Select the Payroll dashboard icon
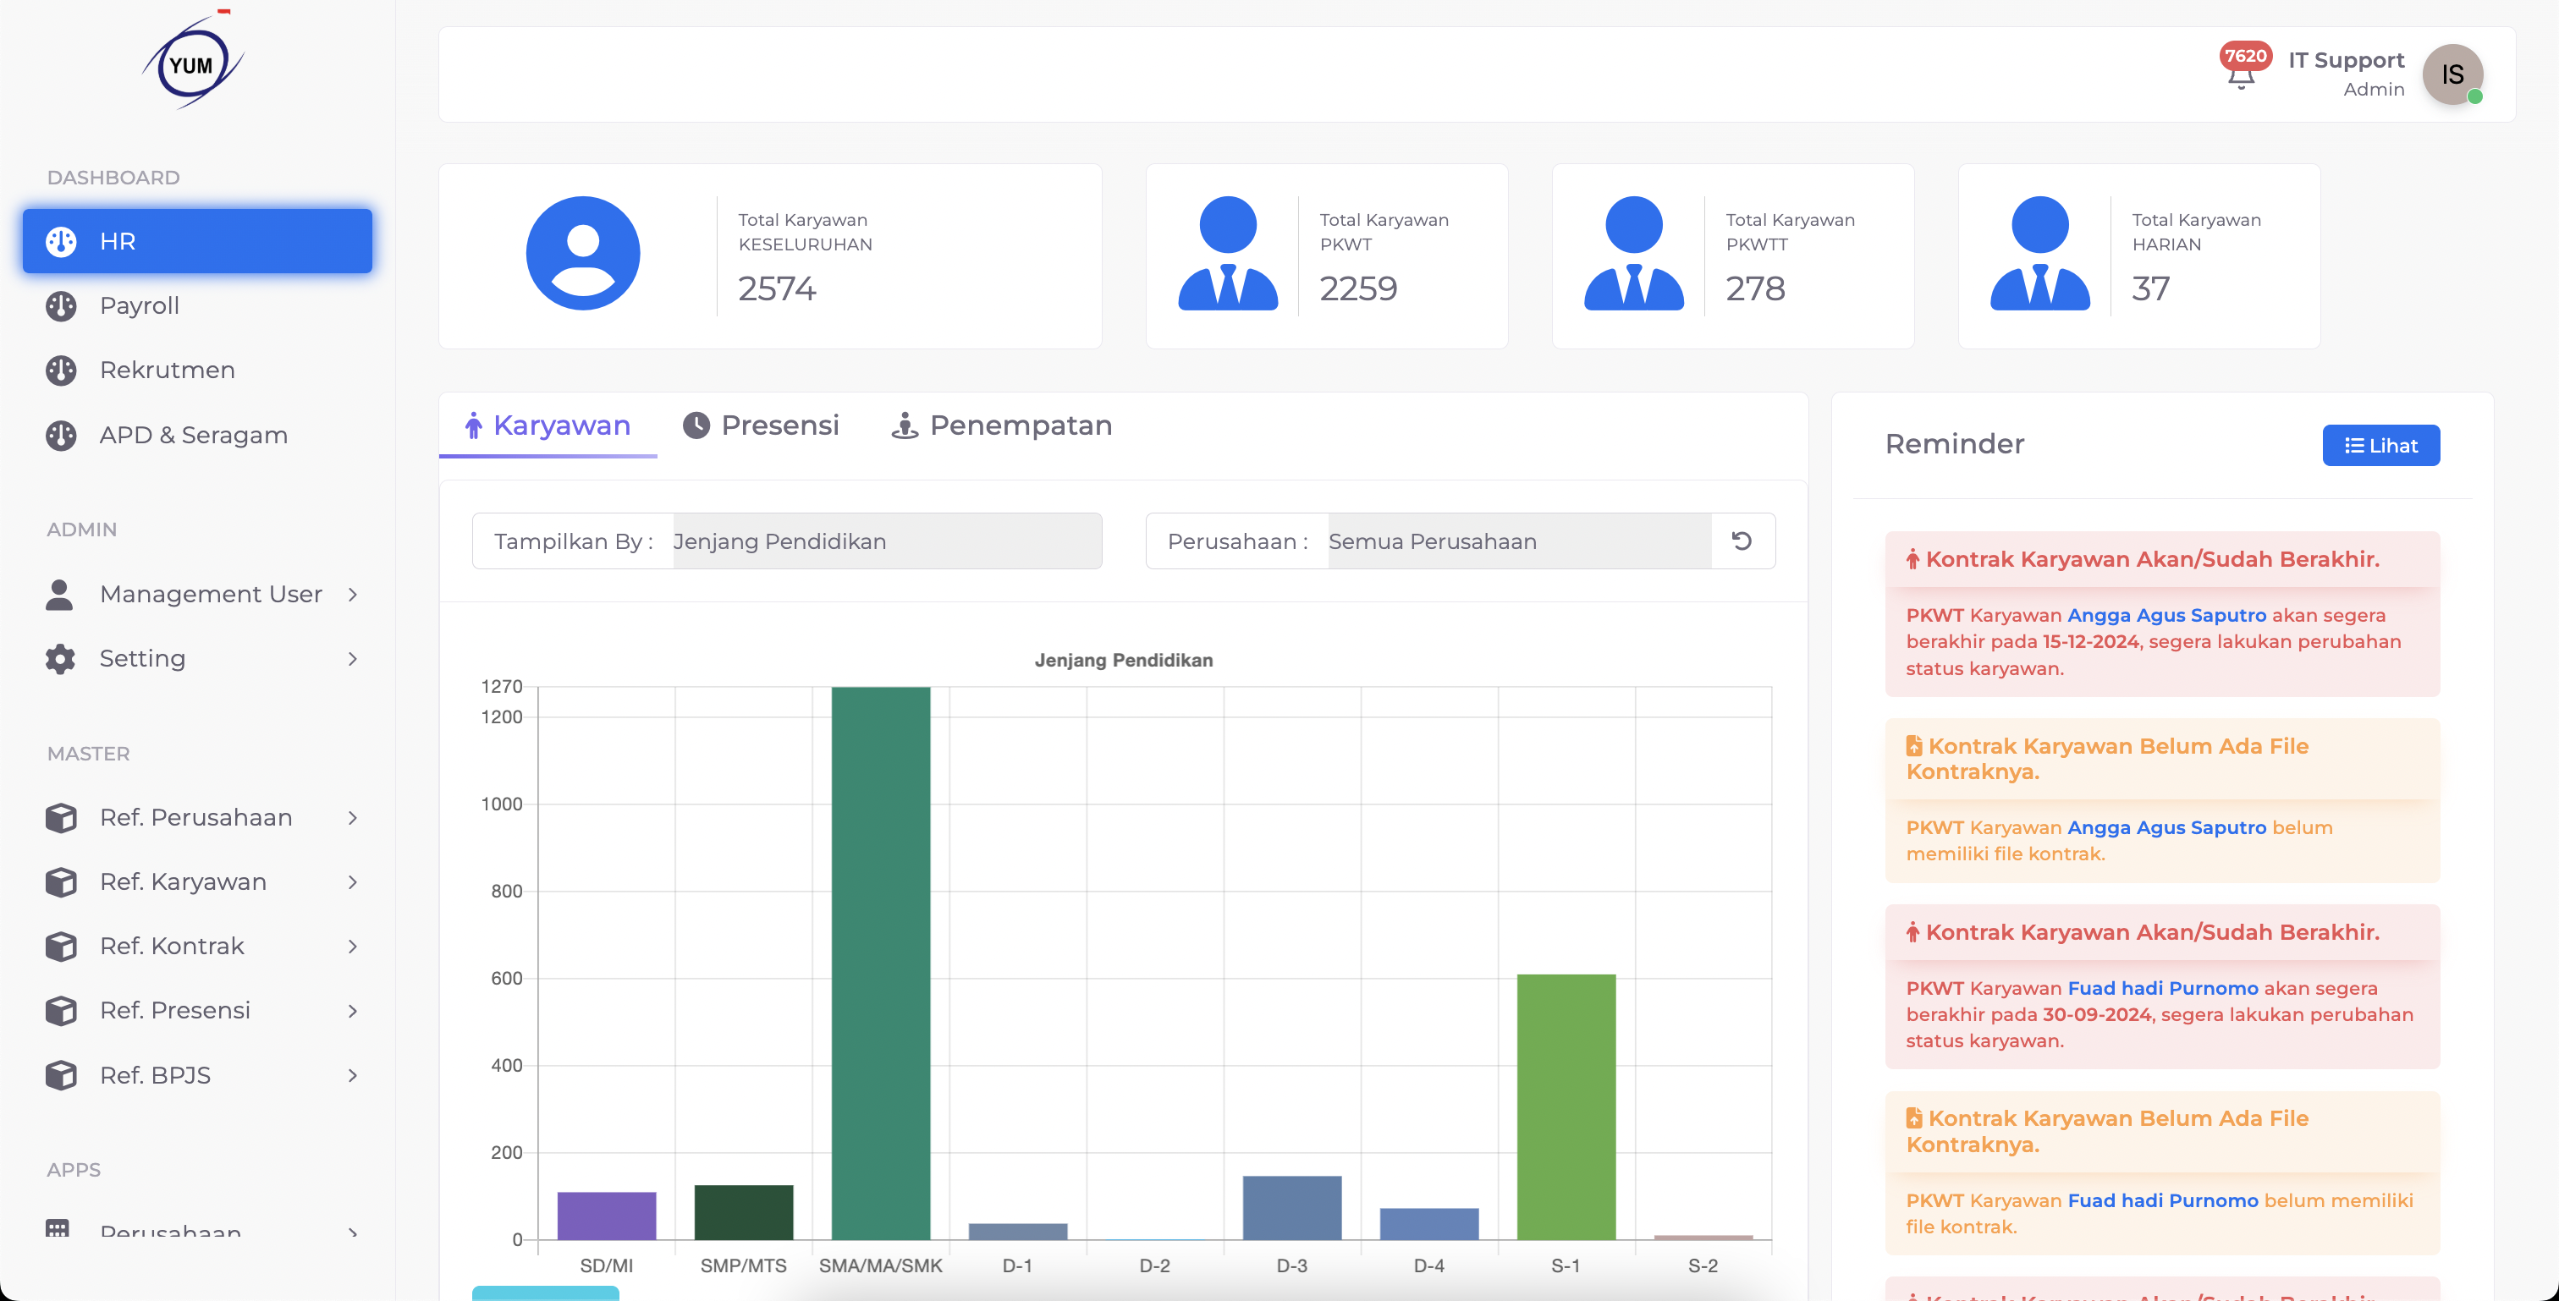2559x1301 pixels. point(62,305)
